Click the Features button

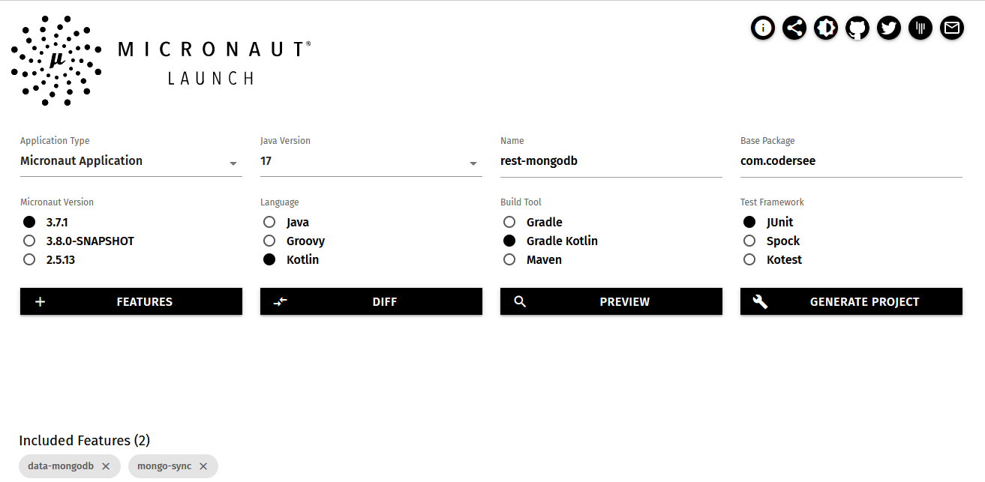(131, 301)
